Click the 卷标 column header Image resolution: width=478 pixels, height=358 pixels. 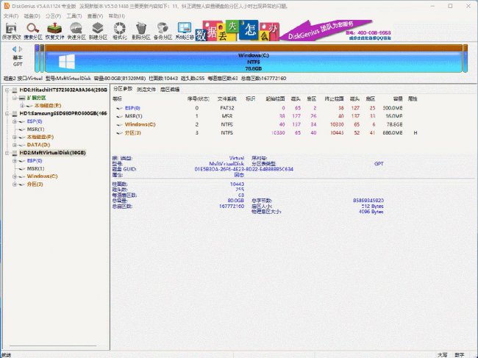coord(118,99)
